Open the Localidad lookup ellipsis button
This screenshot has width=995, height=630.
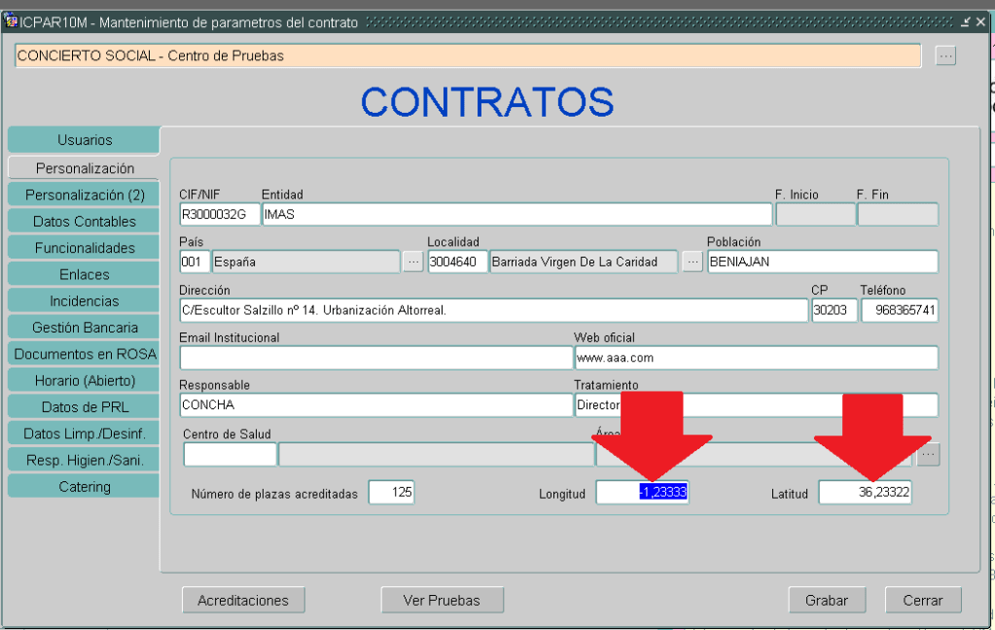(692, 262)
